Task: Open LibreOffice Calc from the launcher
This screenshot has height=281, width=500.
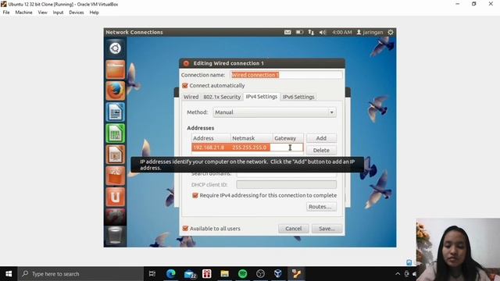Action: 115,133
